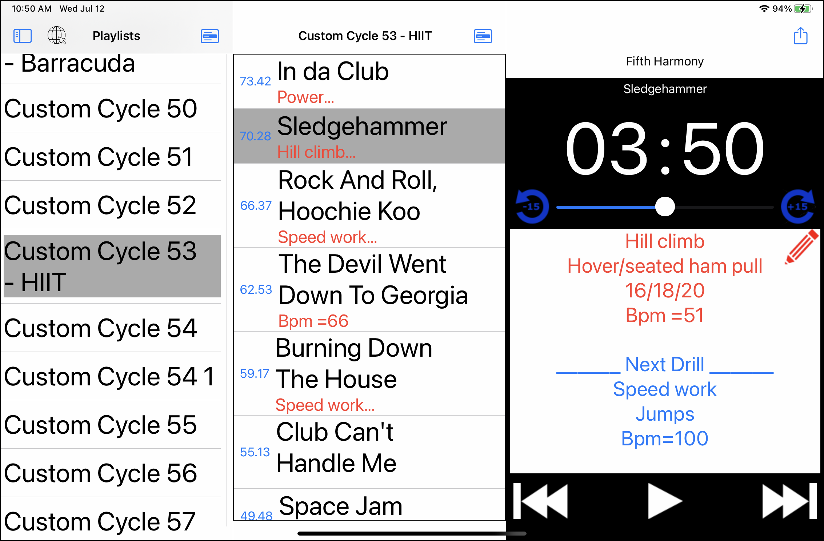Click the playback position slider knob
824x541 pixels.
click(x=665, y=207)
